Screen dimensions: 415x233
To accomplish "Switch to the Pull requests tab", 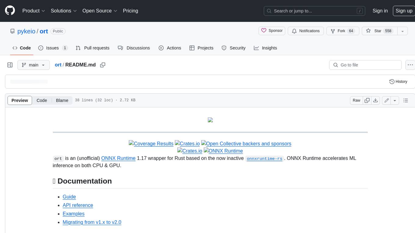I will pos(92,48).
